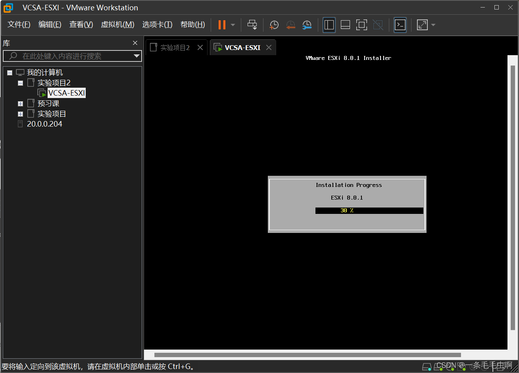Viewport: 519px width, 373px height.
Task: Click the stretch guest display icon
Action: click(422, 25)
